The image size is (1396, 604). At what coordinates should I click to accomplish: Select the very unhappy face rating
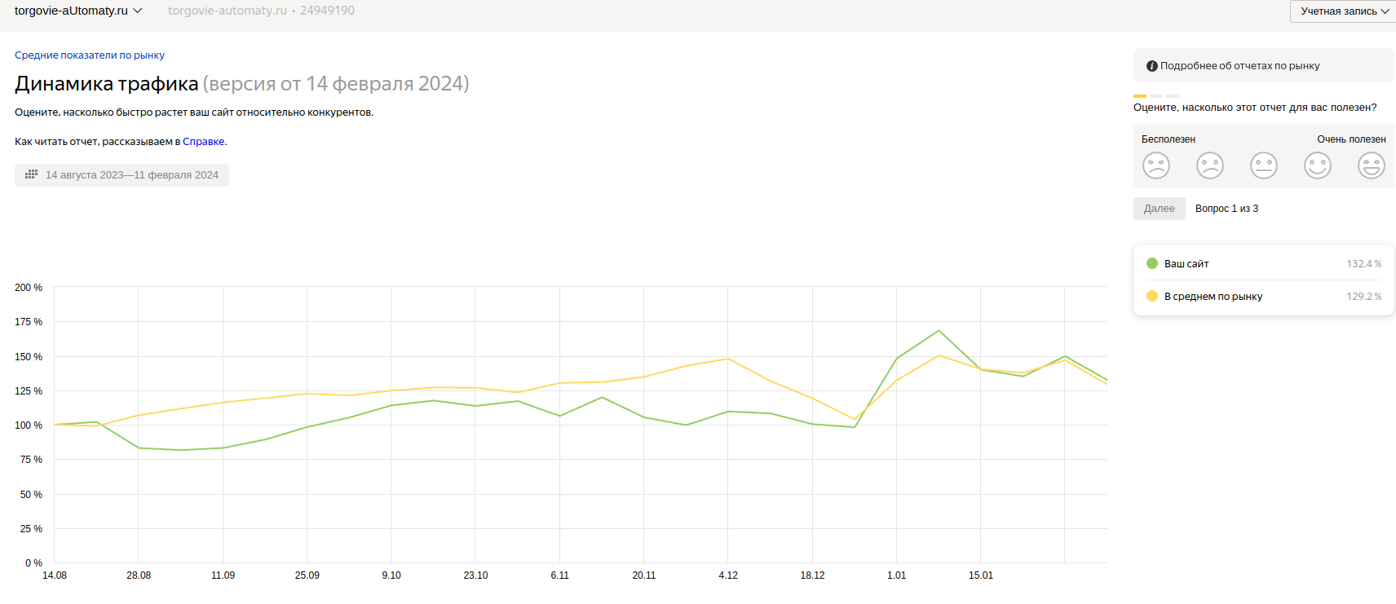pos(1155,165)
